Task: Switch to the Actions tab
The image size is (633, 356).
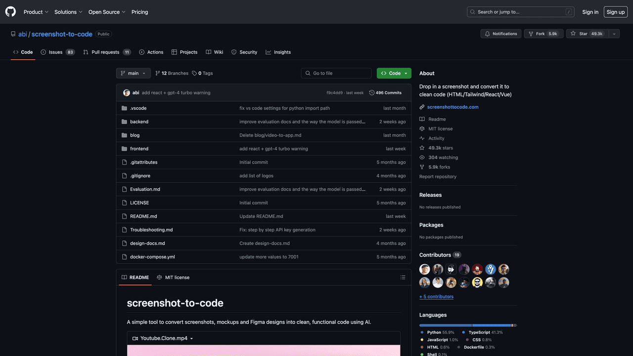Action: click(x=151, y=52)
